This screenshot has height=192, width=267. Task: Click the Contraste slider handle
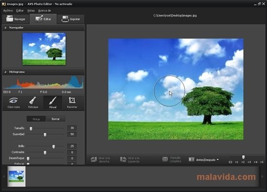(x=45, y=153)
